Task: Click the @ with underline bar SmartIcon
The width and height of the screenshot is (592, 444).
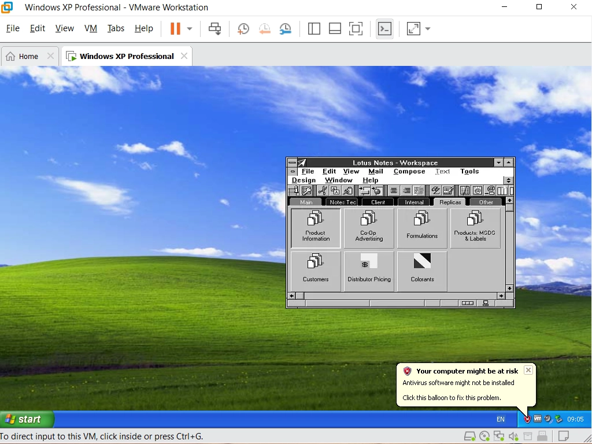Action: (490, 191)
